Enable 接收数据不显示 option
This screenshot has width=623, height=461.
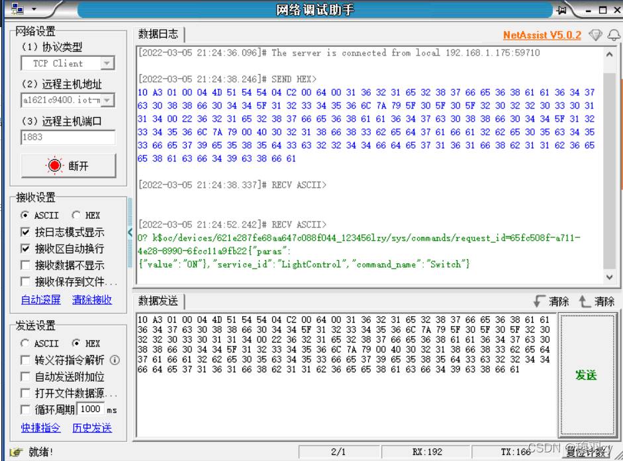[x=25, y=265]
